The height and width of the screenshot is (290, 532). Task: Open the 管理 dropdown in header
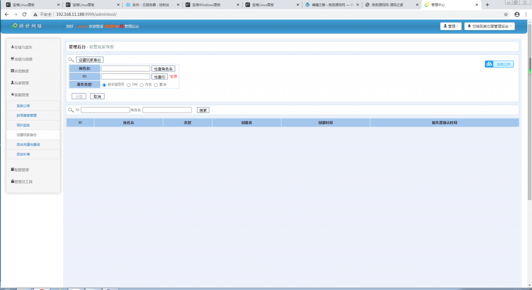tap(451, 26)
